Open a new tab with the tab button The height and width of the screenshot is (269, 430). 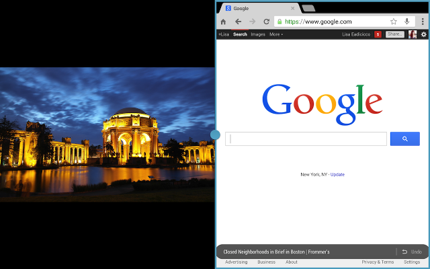[308, 8]
